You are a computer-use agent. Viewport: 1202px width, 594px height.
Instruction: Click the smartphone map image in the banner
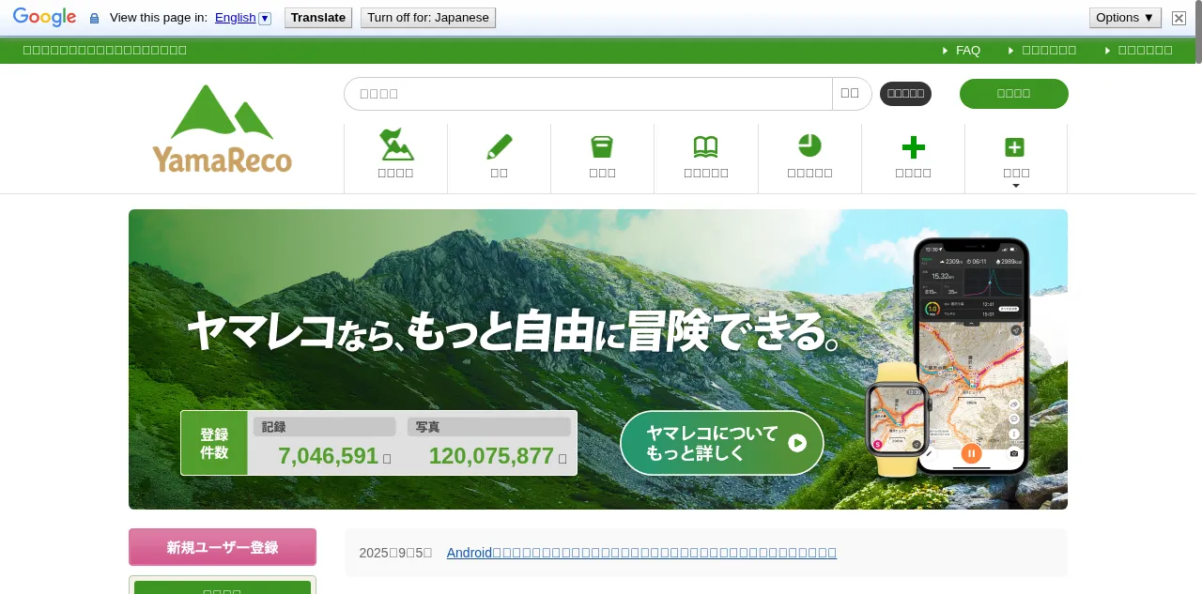click(972, 356)
